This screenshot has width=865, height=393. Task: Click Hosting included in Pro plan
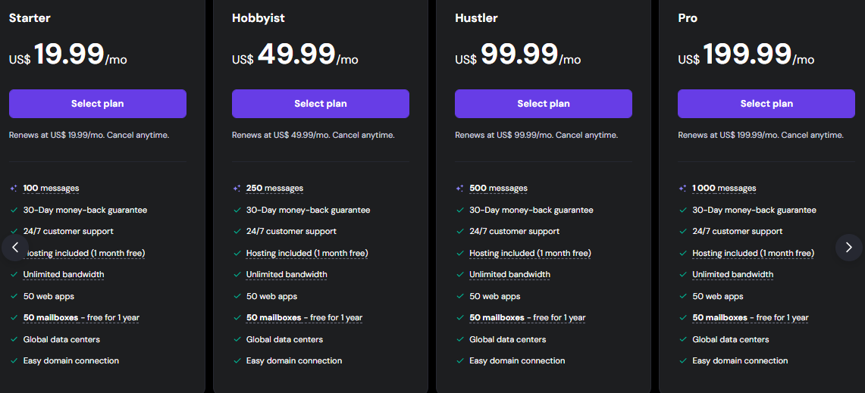click(753, 254)
